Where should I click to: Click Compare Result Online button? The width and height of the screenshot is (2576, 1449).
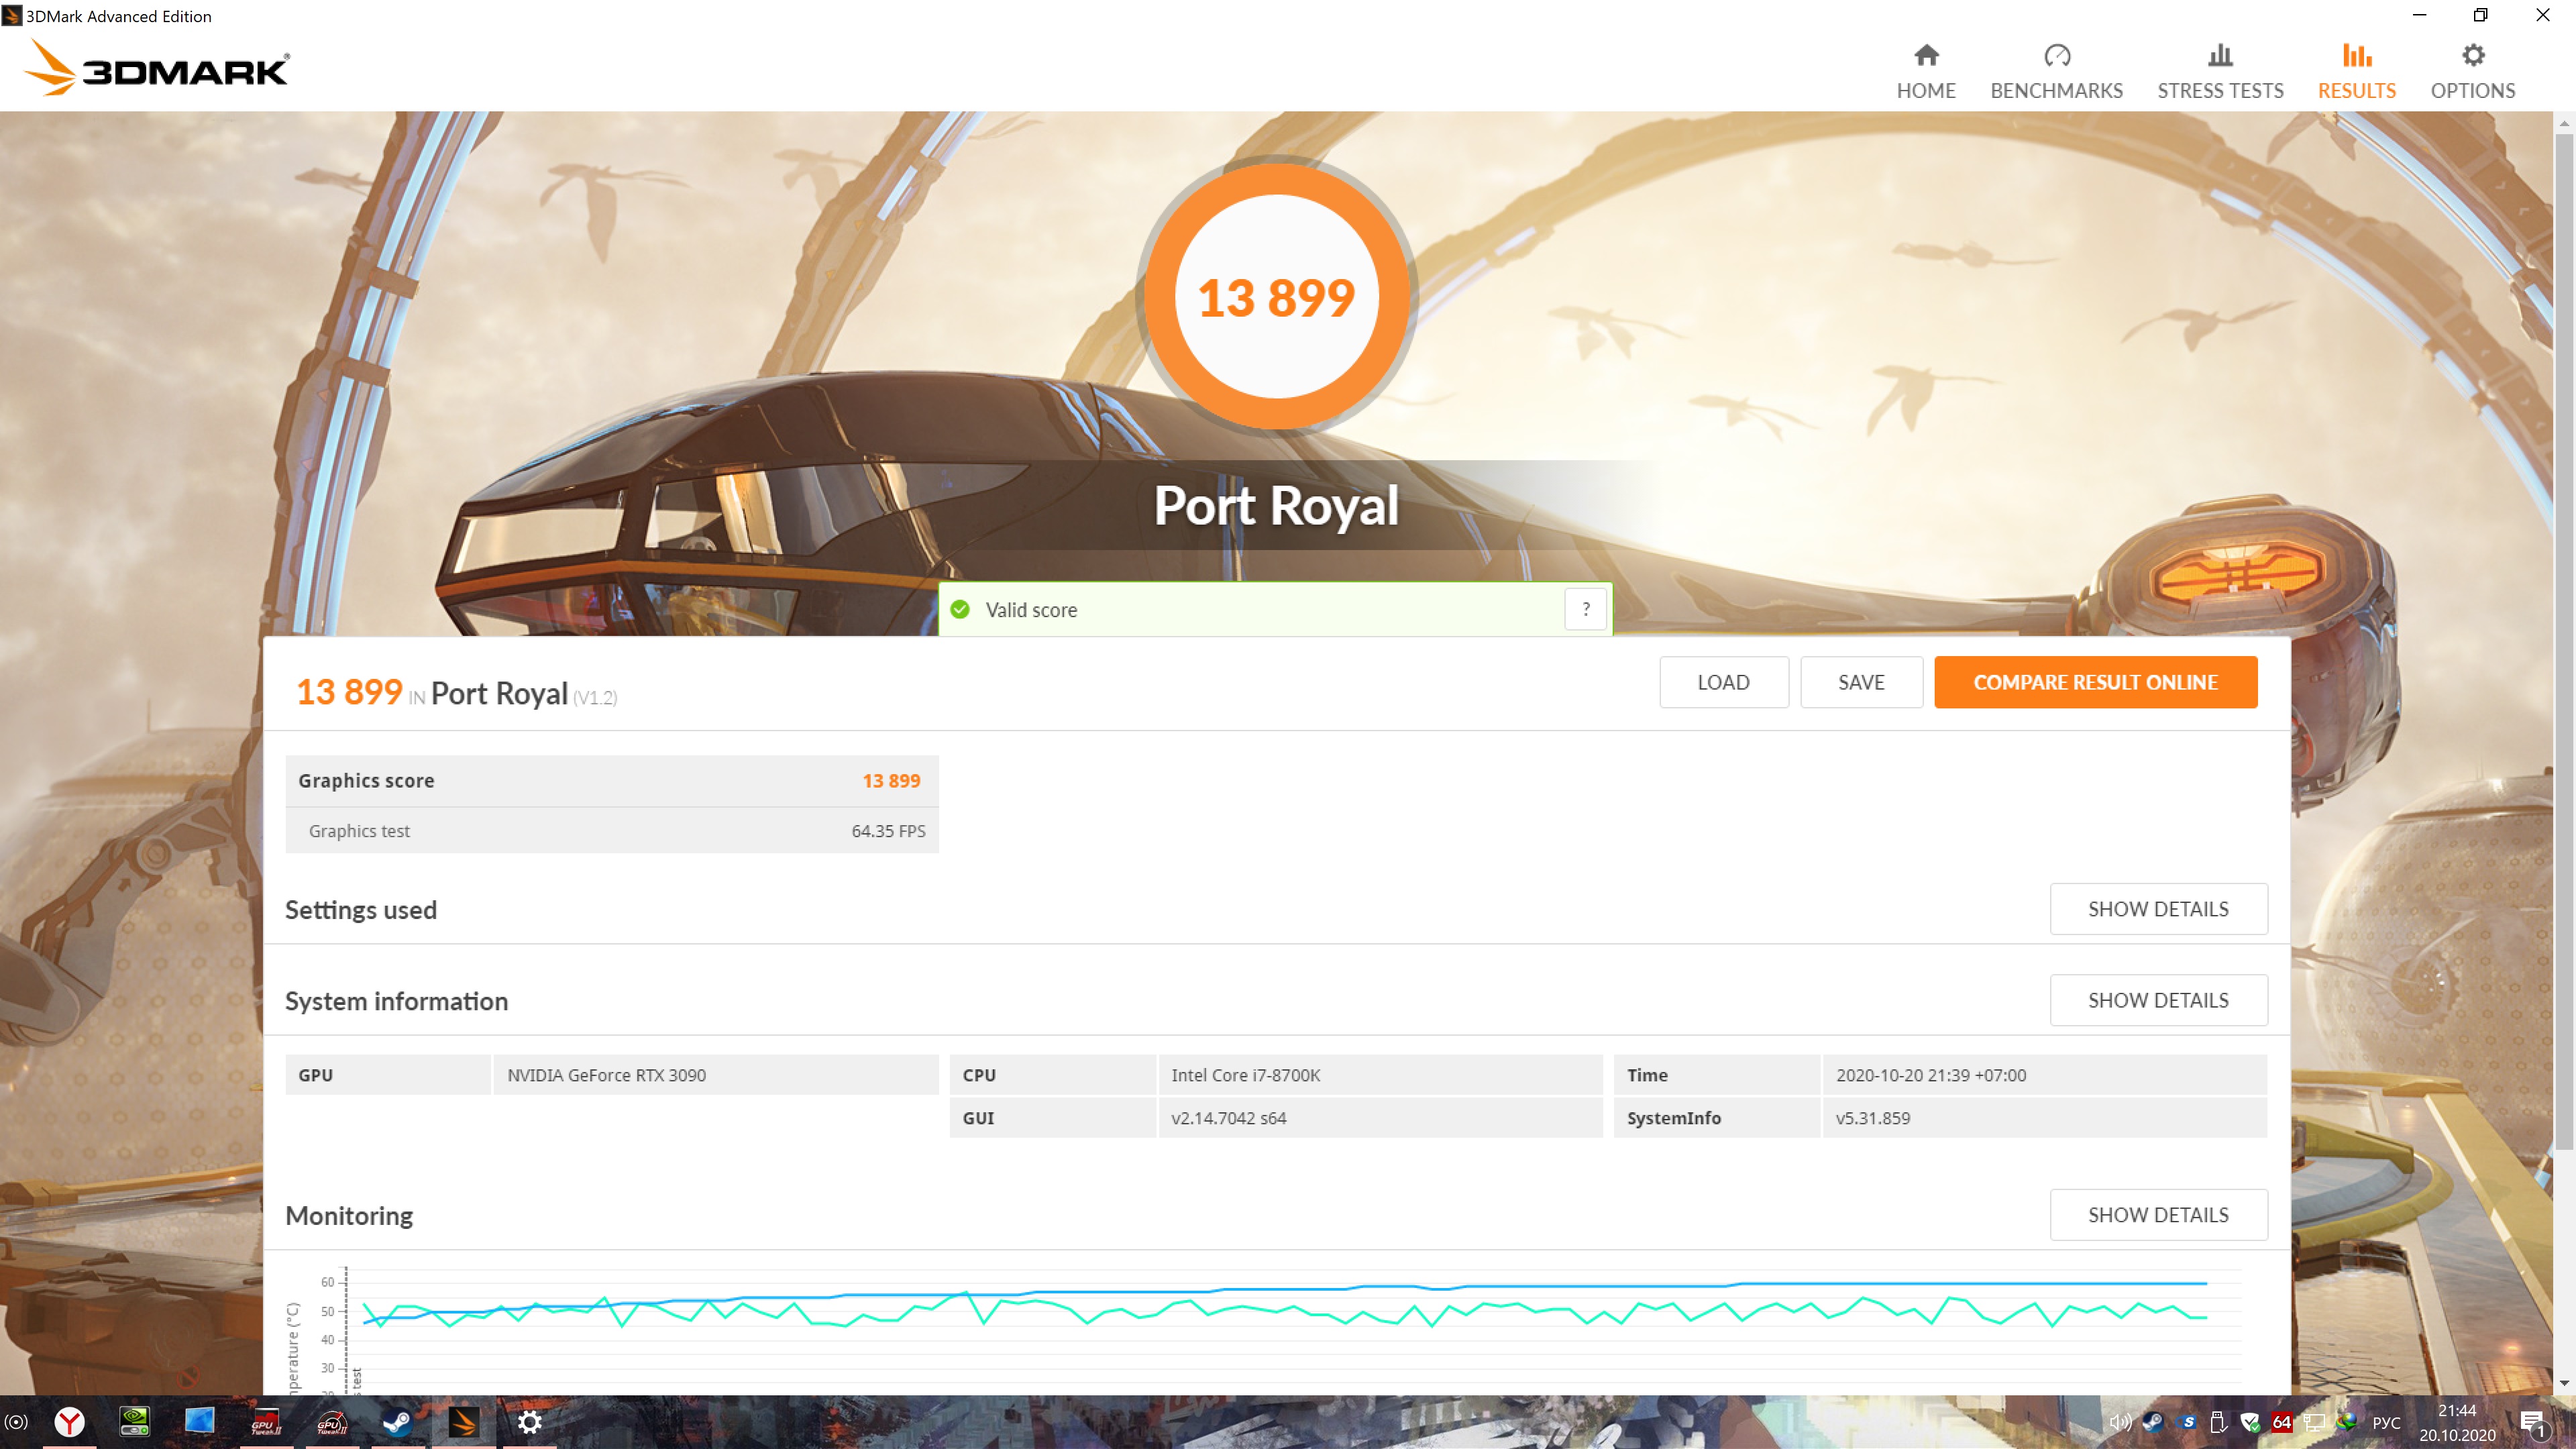click(x=2095, y=682)
